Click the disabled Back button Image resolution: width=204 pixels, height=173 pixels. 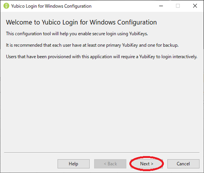coord(110,164)
